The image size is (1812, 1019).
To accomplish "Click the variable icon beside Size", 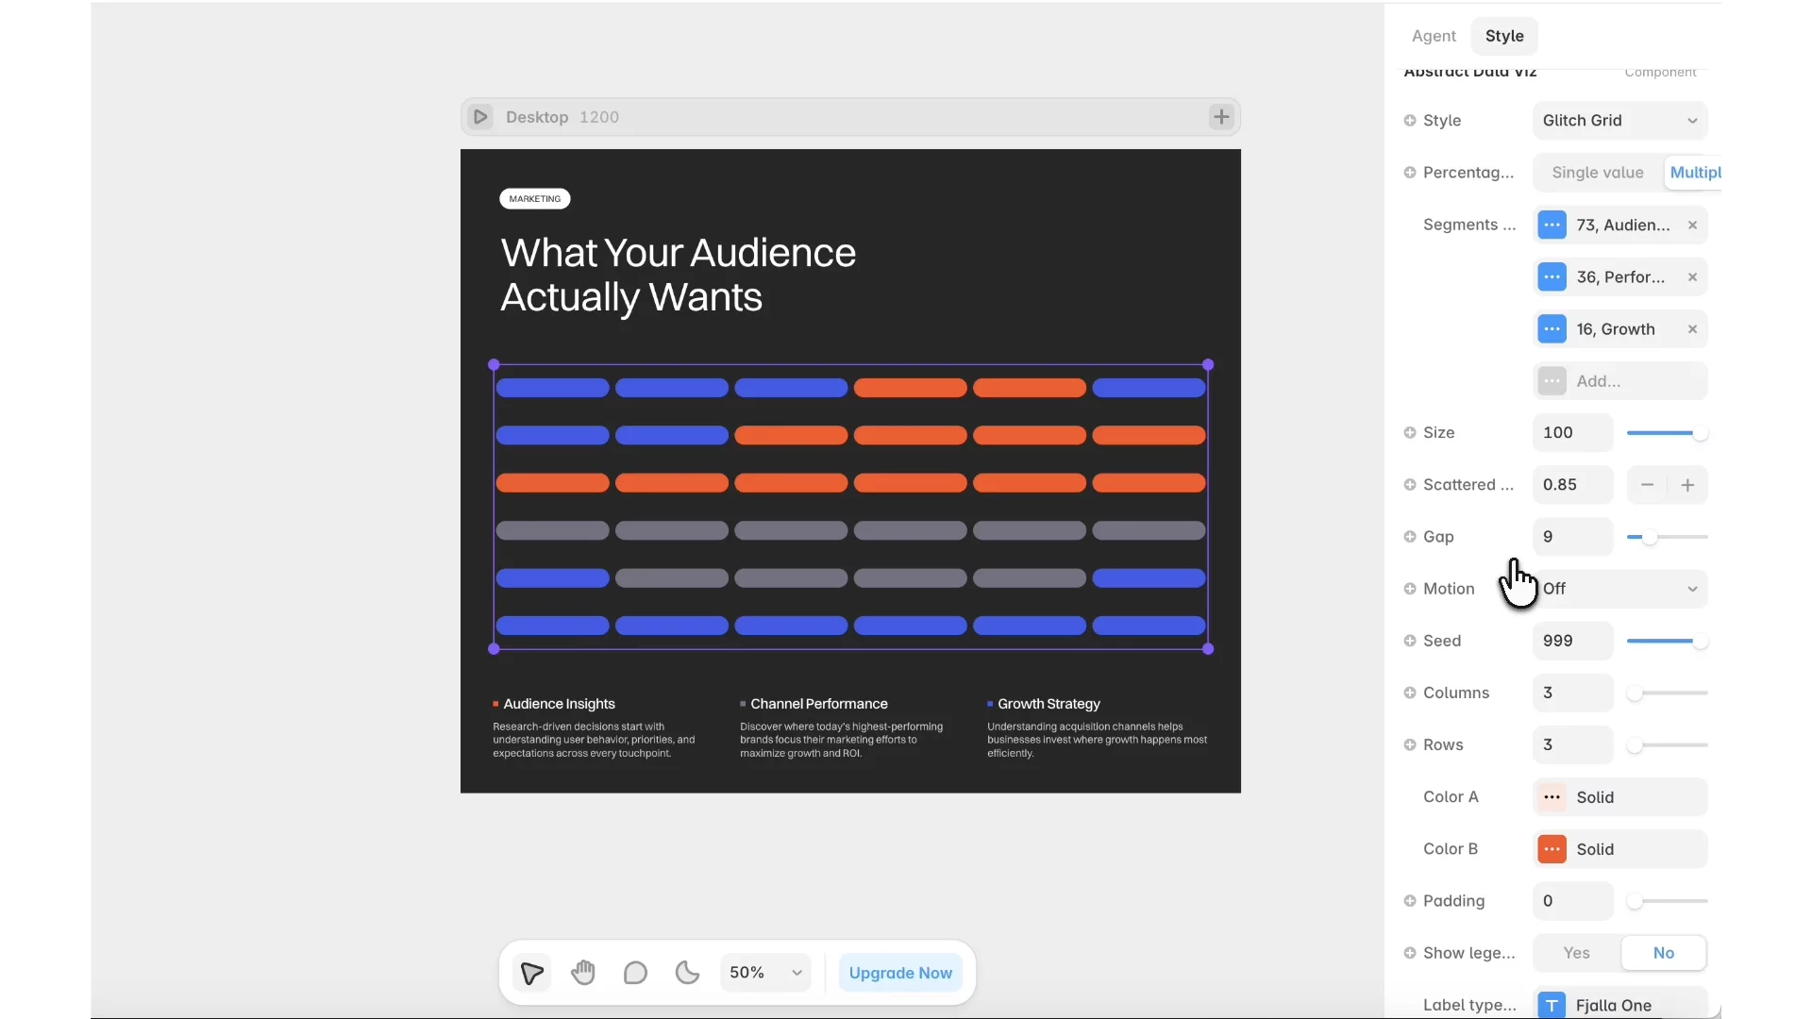I will pyautogui.click(x=1410, y=433).
